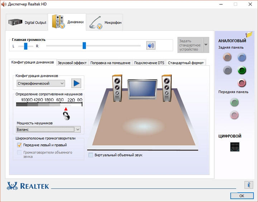Toggle Передние левый и правый checkbox
258x202 pixels.
click(x=19, y=145)
